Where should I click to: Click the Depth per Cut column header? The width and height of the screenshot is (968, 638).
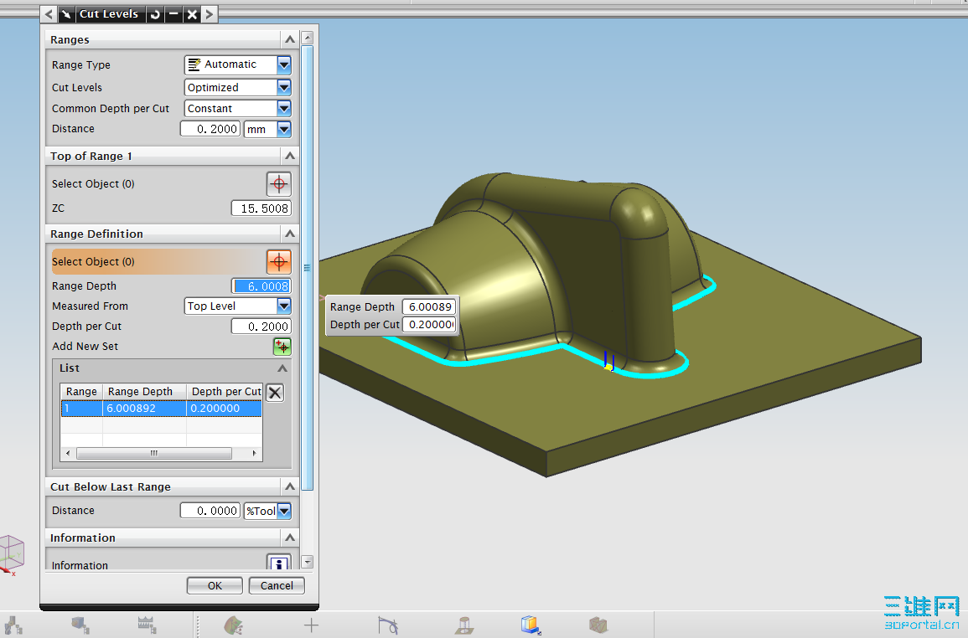pos(225,392)
